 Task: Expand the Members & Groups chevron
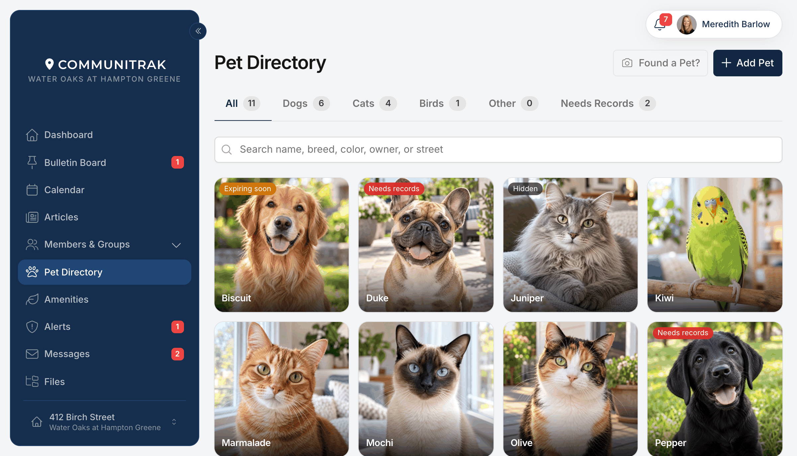point(176,245)
